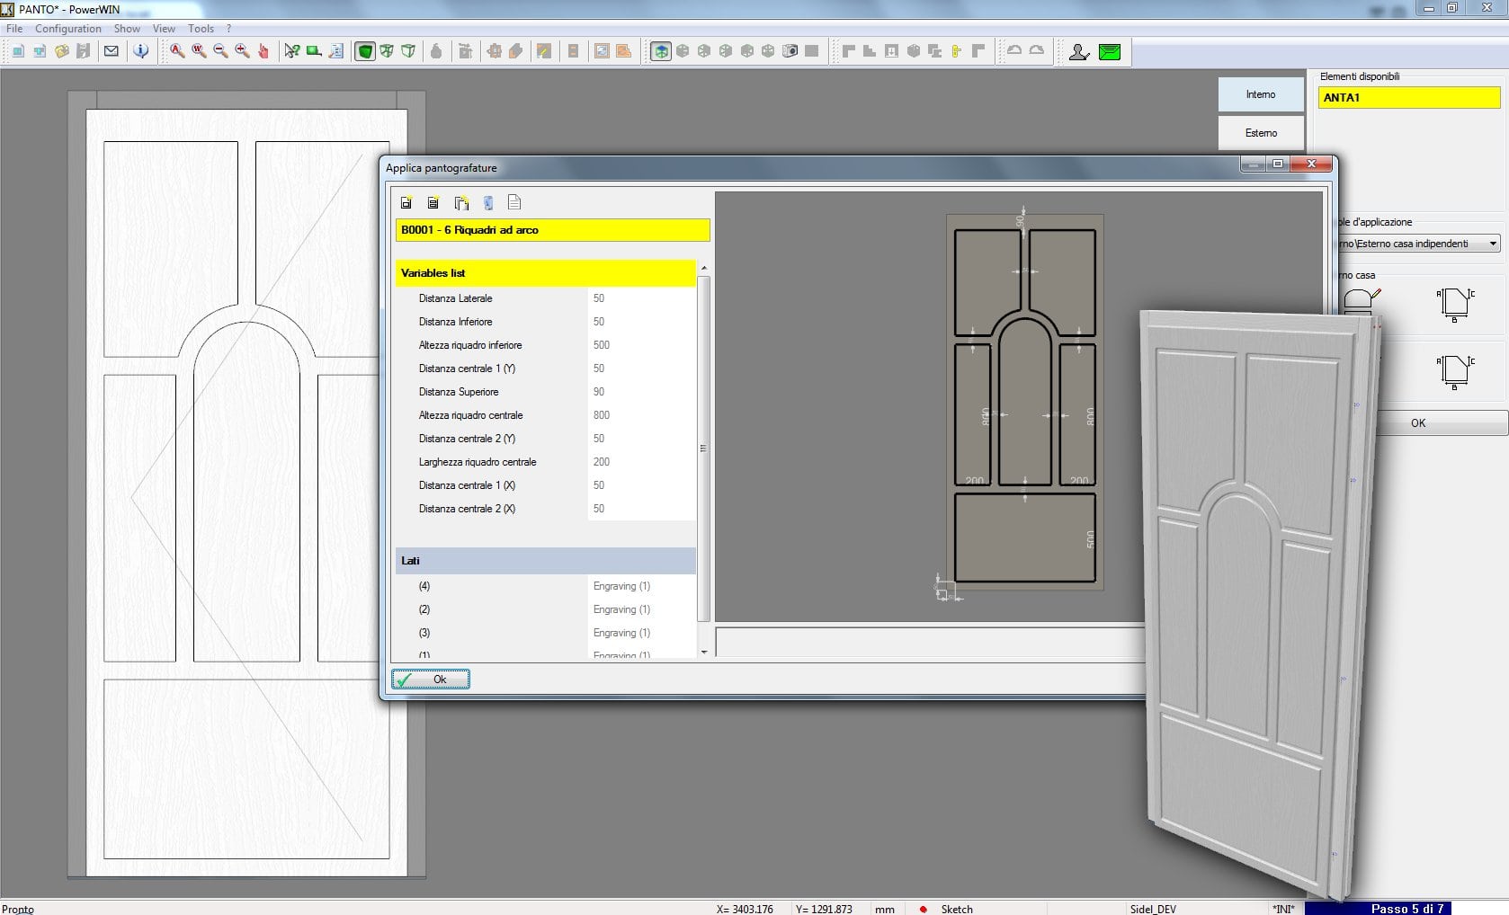The width and height of the screenshot is (1509, 915).
Task: Toggle the highlighted isometric cube view button
Action: (661, 51)
